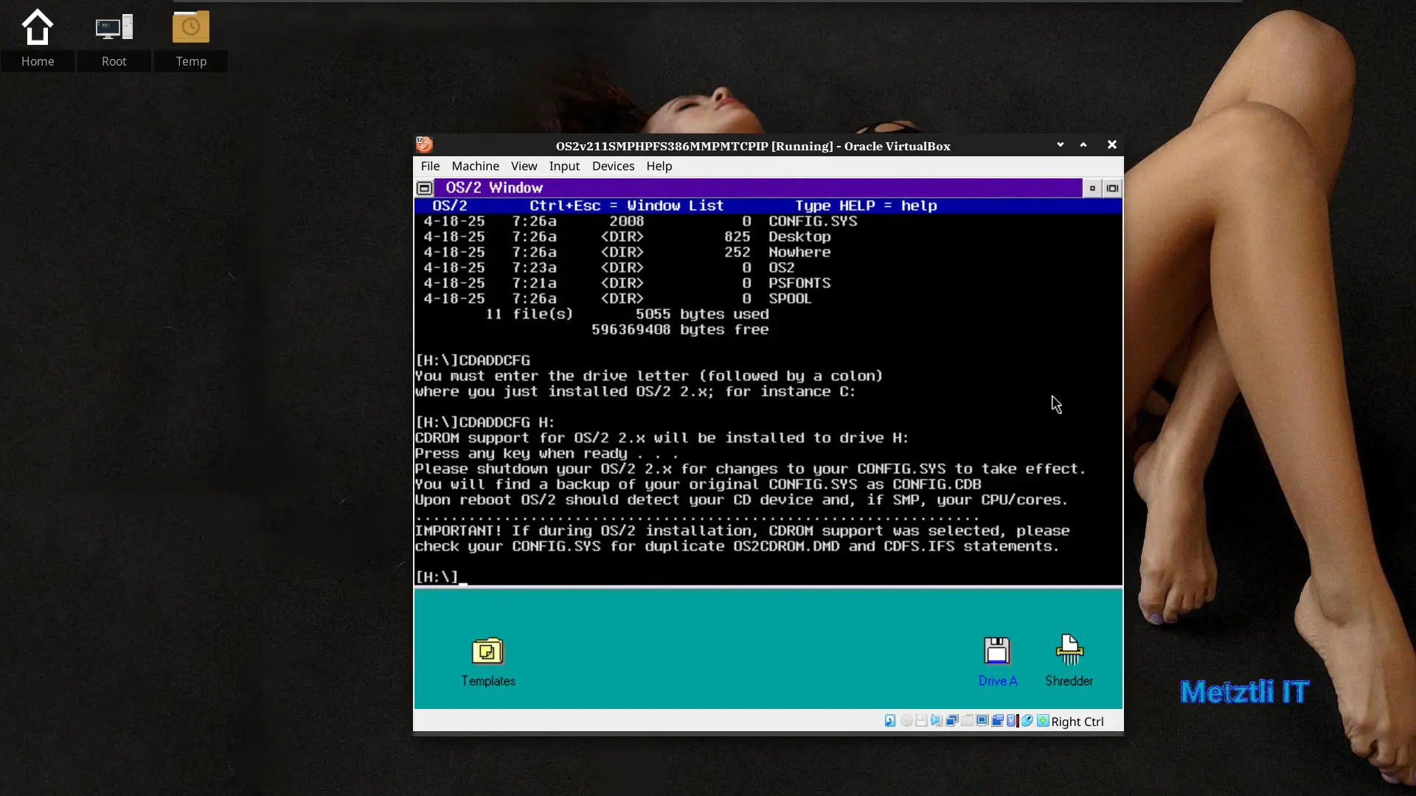
Task: Click the optical disk status icon
Action: [x=906, y=721]
